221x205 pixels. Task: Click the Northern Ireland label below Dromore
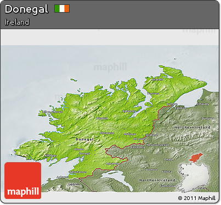click(x=157, y=180)
